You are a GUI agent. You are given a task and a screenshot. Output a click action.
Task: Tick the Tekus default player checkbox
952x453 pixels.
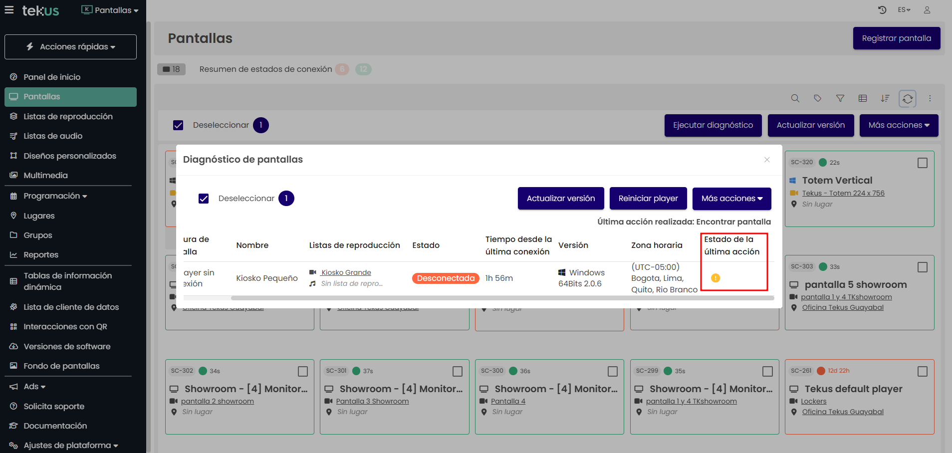point(923,372)
